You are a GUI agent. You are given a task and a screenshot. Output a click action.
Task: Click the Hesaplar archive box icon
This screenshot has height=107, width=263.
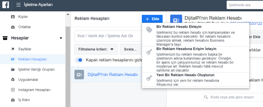point(5,38)
